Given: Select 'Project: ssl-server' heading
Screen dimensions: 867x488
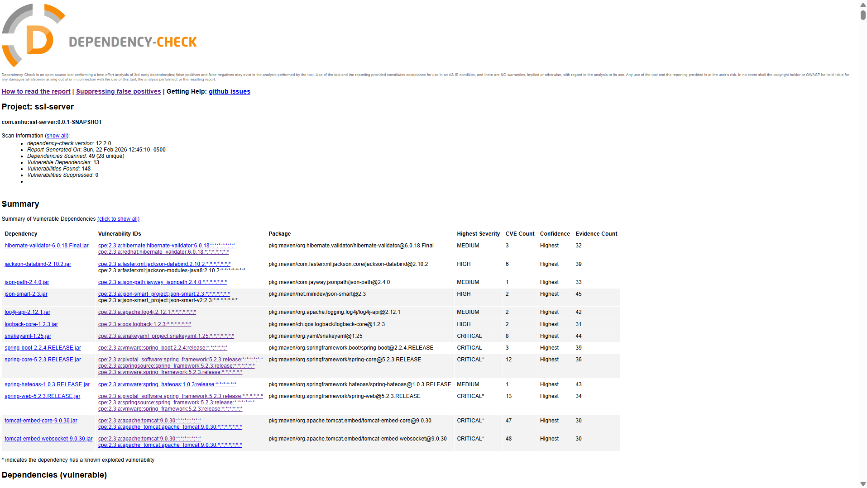Looking at the screenshot, I should [38, 107].
